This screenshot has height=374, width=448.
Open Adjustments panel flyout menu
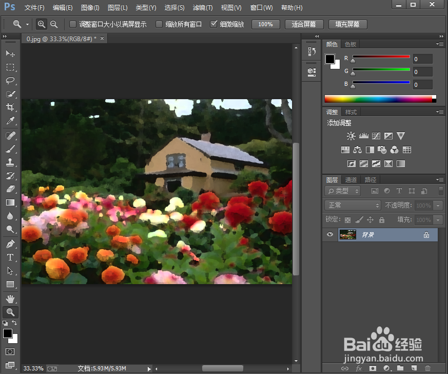point(440,112)
